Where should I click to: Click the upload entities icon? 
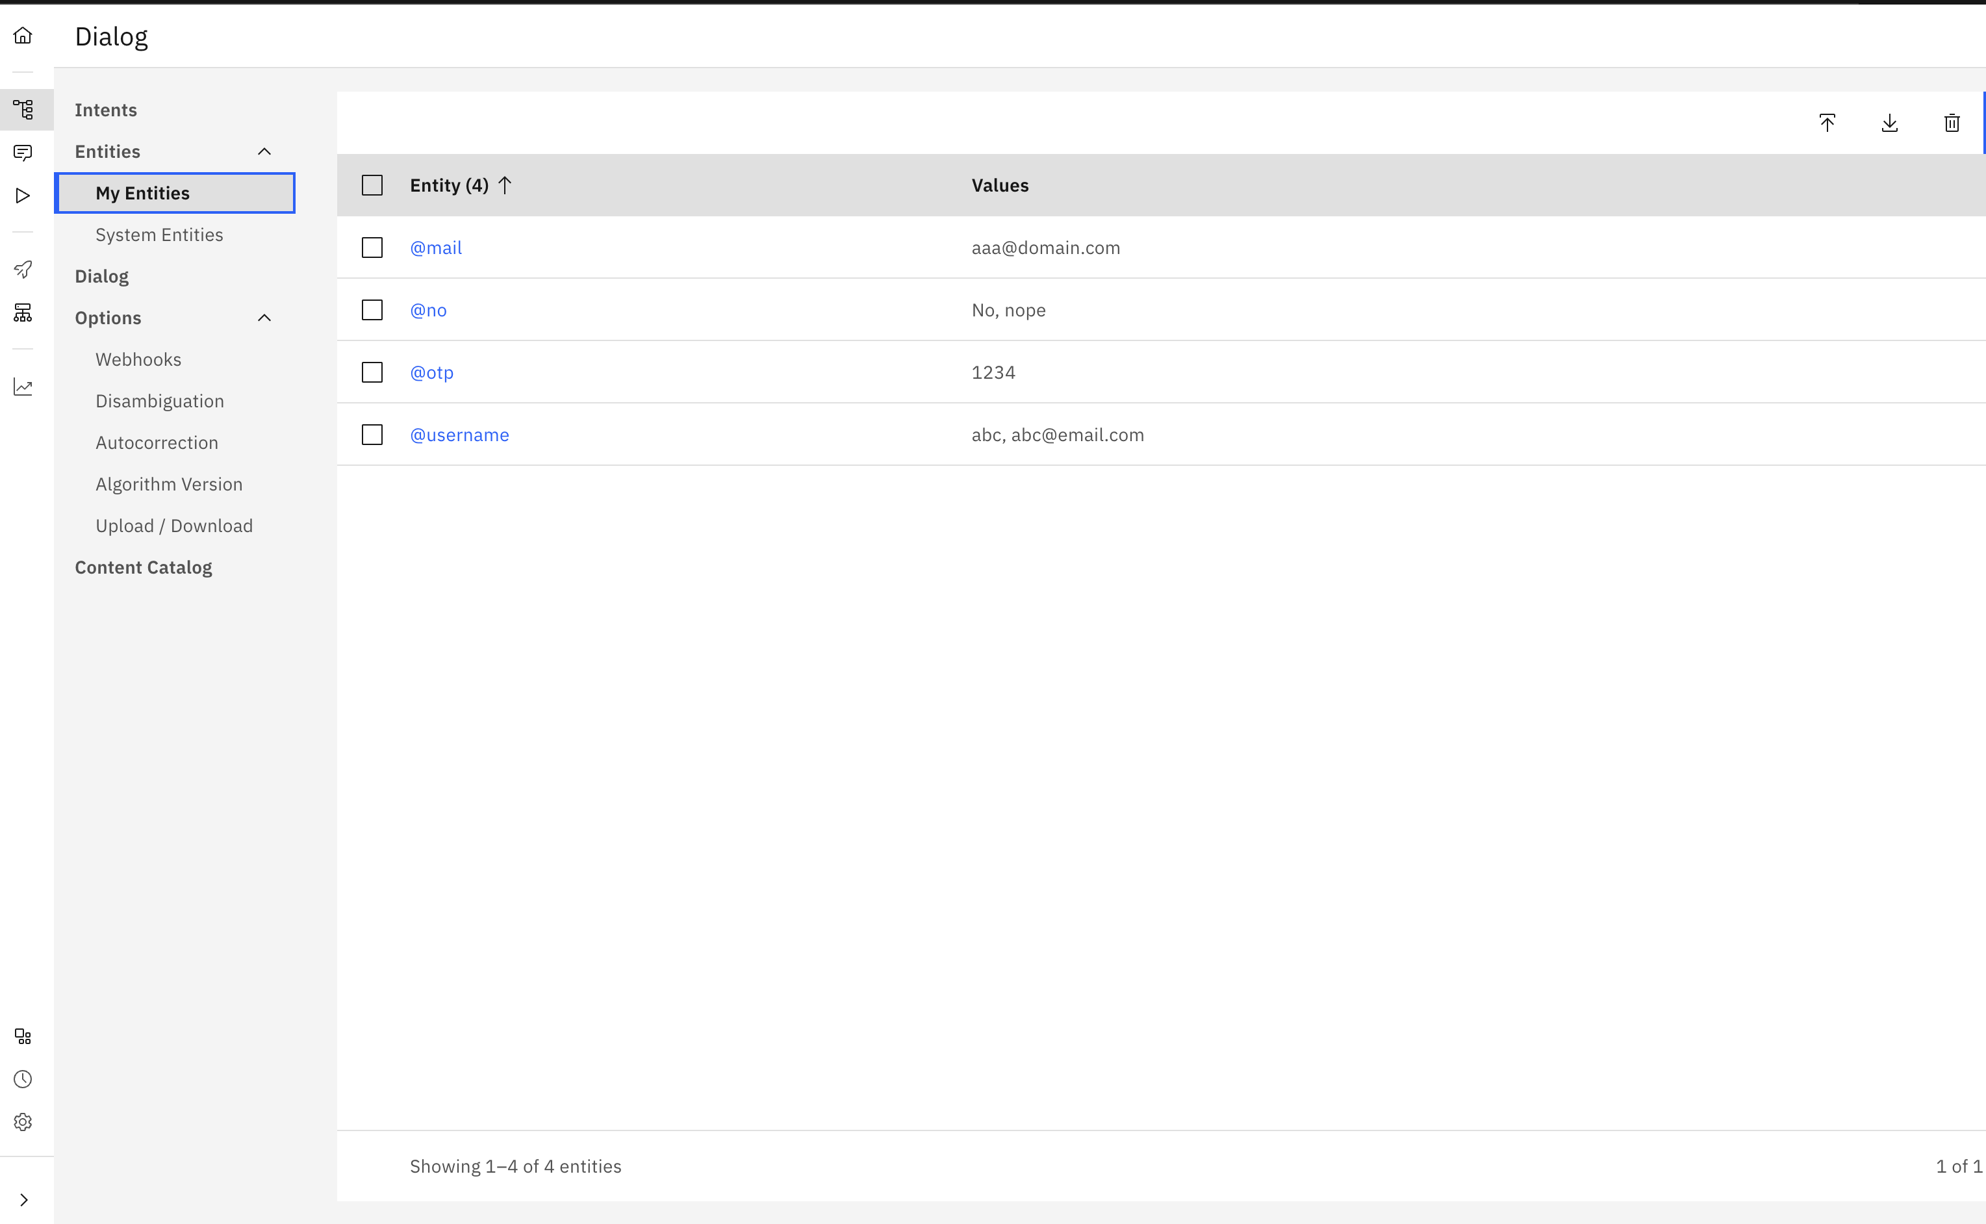(x=1827, y=123)
